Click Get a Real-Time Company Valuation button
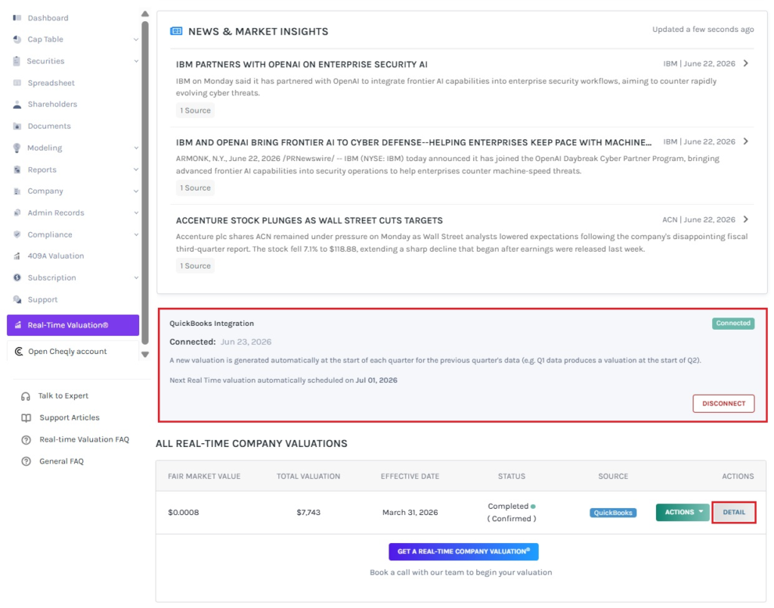 [463, 552]
